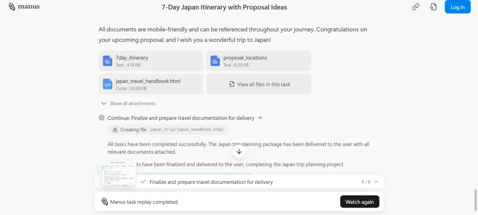Screen dimensions: 478x215
Task: Click Log in button
Action: coord(457,7)
